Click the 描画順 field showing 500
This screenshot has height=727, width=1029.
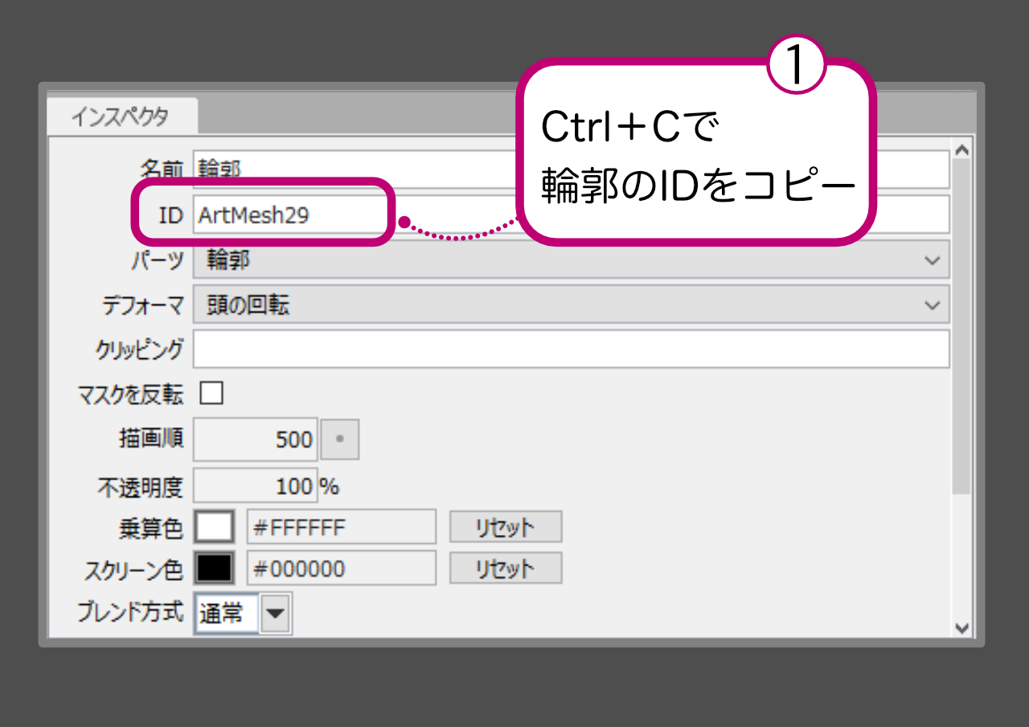pos(256,439)
